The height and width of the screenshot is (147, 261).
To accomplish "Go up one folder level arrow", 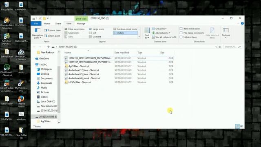I will (x=48, y=47).
